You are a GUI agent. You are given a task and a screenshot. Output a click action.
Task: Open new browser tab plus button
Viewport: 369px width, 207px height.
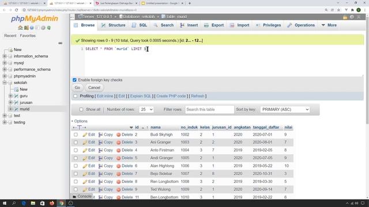point(190,3)
